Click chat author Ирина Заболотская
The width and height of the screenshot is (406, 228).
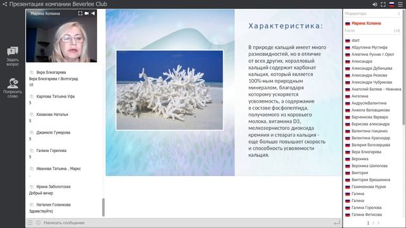click(x=53, y=187)
